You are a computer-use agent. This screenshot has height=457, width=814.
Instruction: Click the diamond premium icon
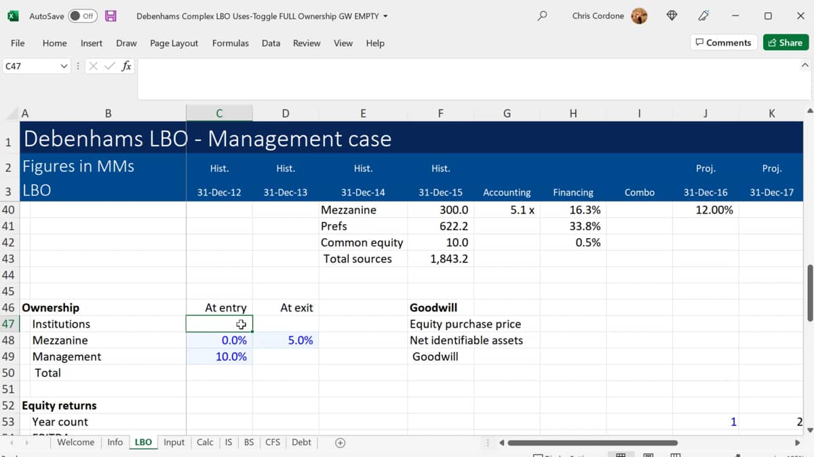672,16
